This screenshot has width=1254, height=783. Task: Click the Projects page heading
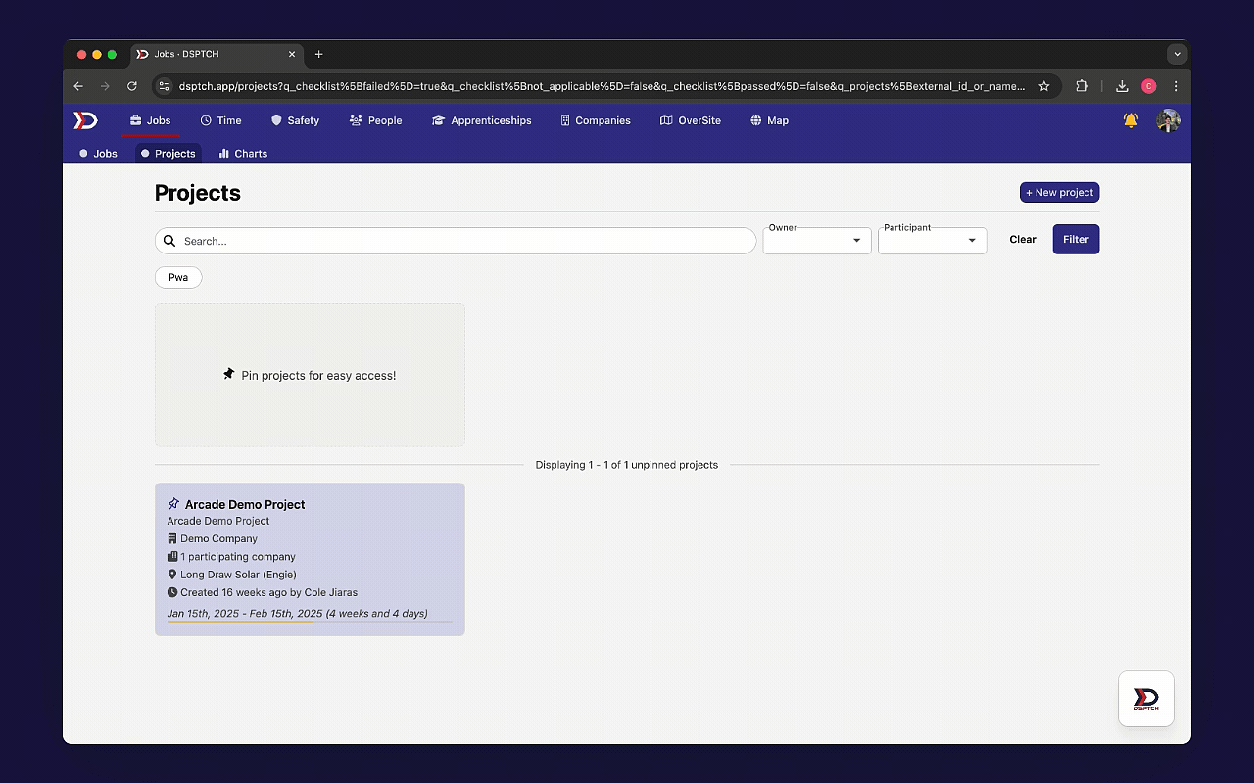pos(198,193)
